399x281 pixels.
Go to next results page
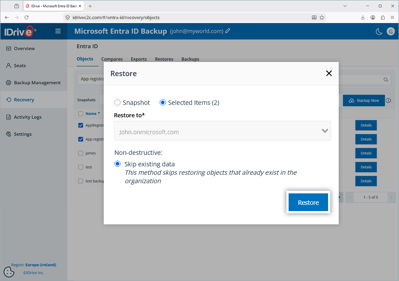[x=391, y=197]
